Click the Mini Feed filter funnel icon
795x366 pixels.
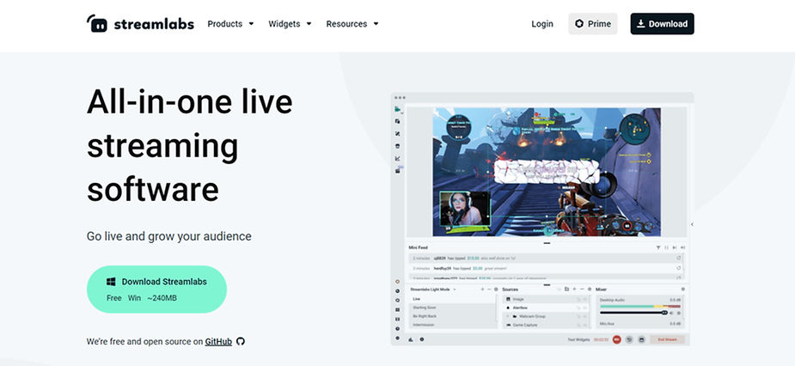[x=658, y=247]
